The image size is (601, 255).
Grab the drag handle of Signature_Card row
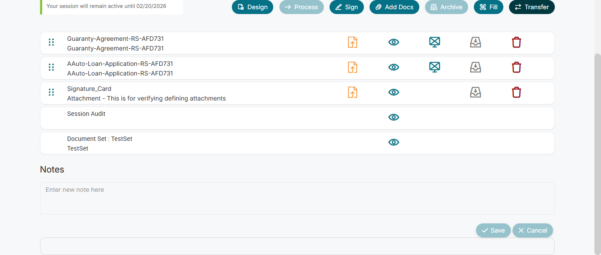(51, 92)
